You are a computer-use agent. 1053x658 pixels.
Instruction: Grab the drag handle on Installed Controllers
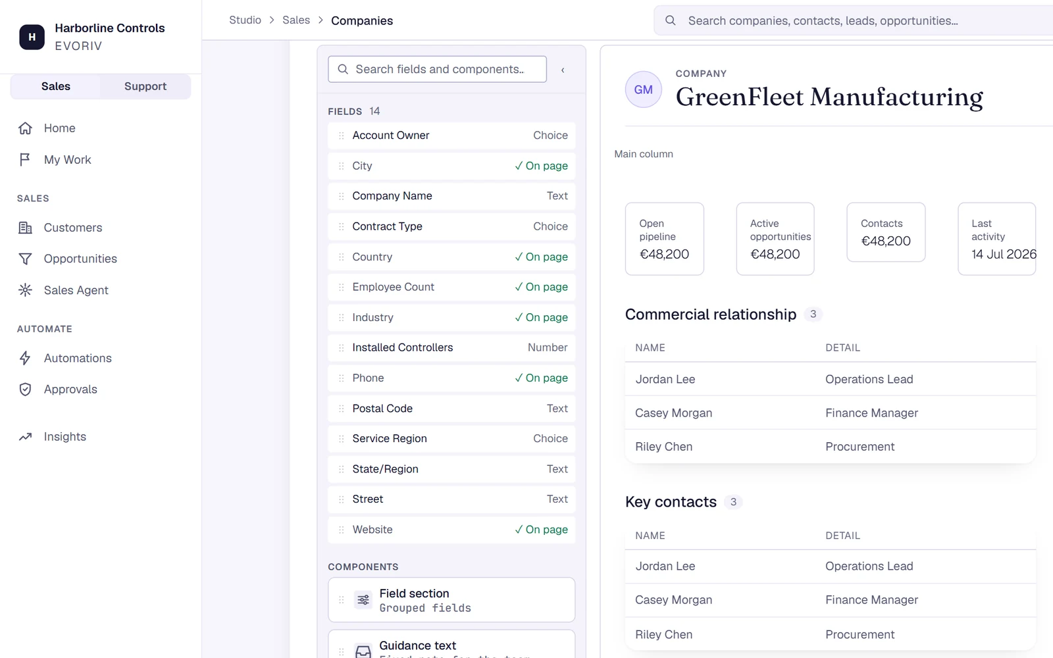pyautogui.click(x=341, y=347)
